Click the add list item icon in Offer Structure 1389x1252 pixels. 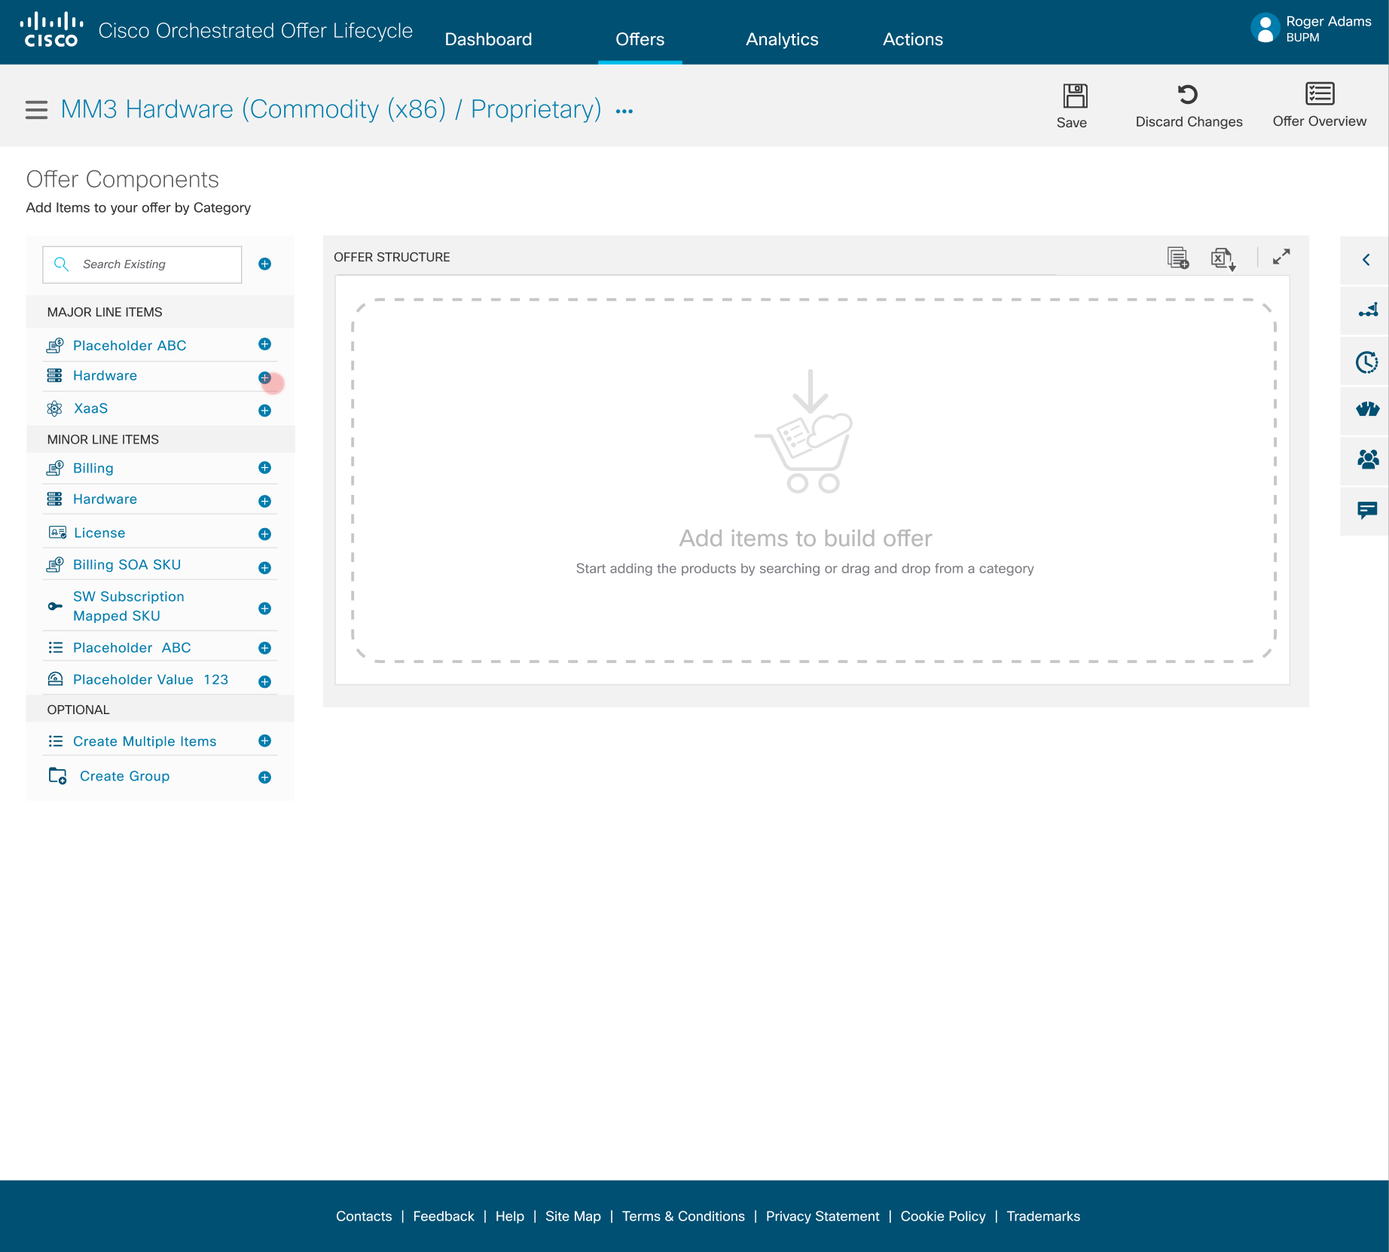tap(1177, 258)
